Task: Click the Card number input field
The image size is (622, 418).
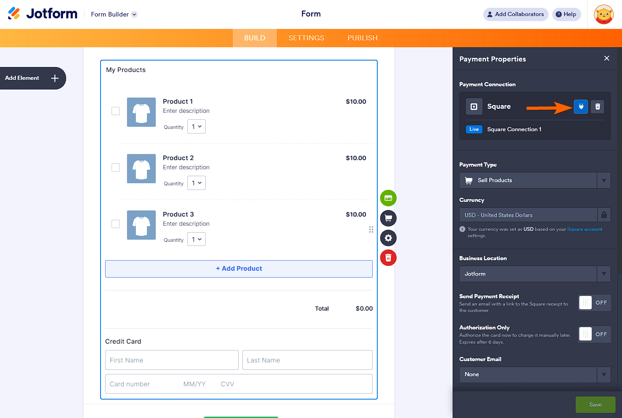Action: 239,384
